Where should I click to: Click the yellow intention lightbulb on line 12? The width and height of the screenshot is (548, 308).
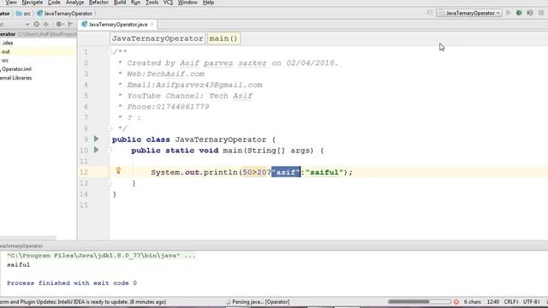coord(118,170)
